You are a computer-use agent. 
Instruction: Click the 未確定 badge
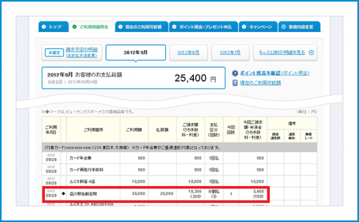point(54,53)
